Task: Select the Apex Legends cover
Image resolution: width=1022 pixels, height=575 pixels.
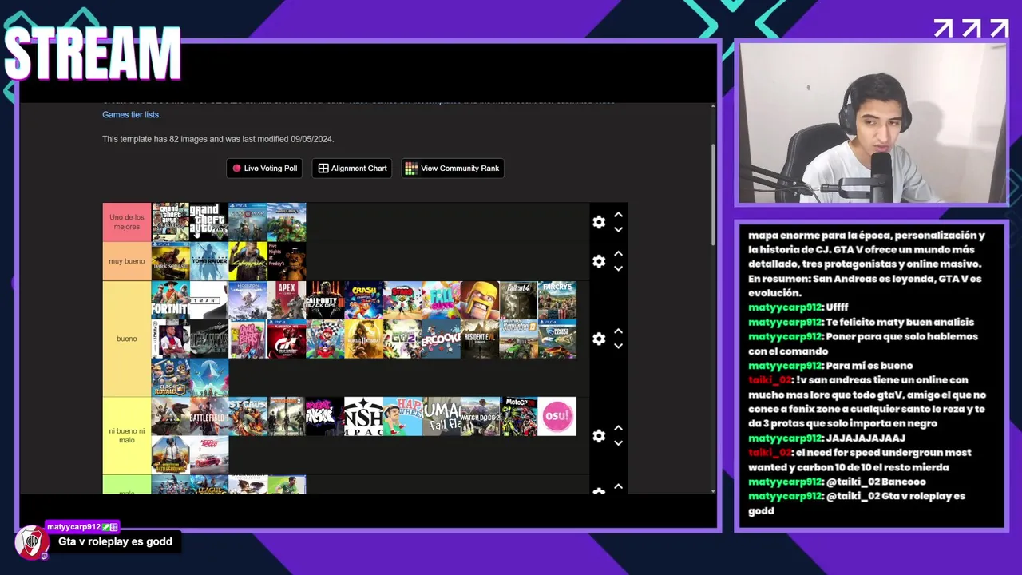Action: (287, 300)
